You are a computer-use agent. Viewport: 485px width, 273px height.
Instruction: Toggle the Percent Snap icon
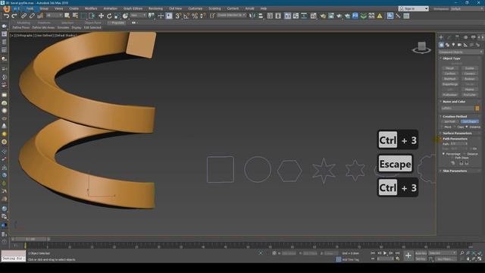[195, 16]
